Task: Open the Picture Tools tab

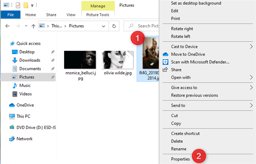Action: click(98, 15)
